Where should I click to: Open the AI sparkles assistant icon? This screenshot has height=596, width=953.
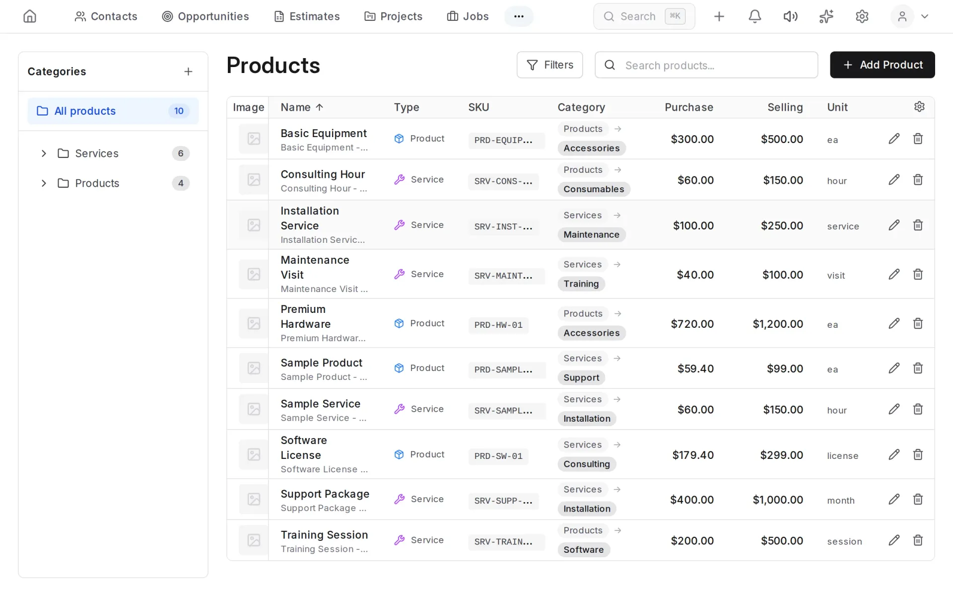coord(826,16)
